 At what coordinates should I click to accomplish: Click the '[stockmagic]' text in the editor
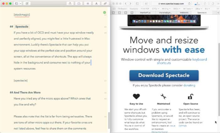pyautogui.click(x=22, y=14)
